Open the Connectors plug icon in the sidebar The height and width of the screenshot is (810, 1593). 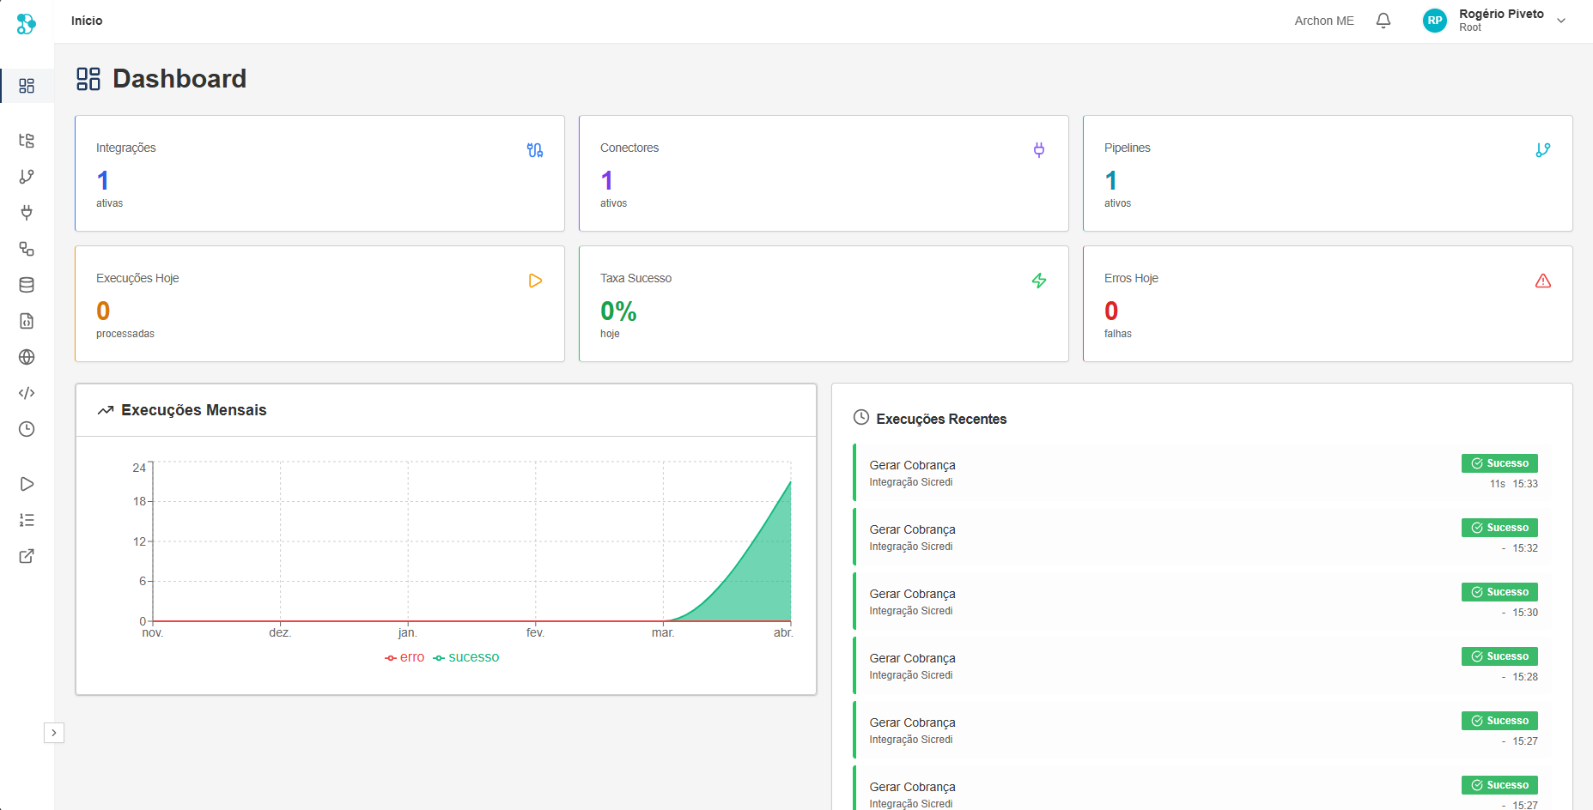(27, 213)
